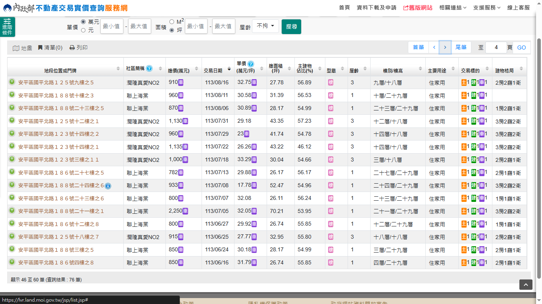Click orange 土 icon in 2,250 price row
The height and width of the screenshot is (304, 542).
coord(464,211)
